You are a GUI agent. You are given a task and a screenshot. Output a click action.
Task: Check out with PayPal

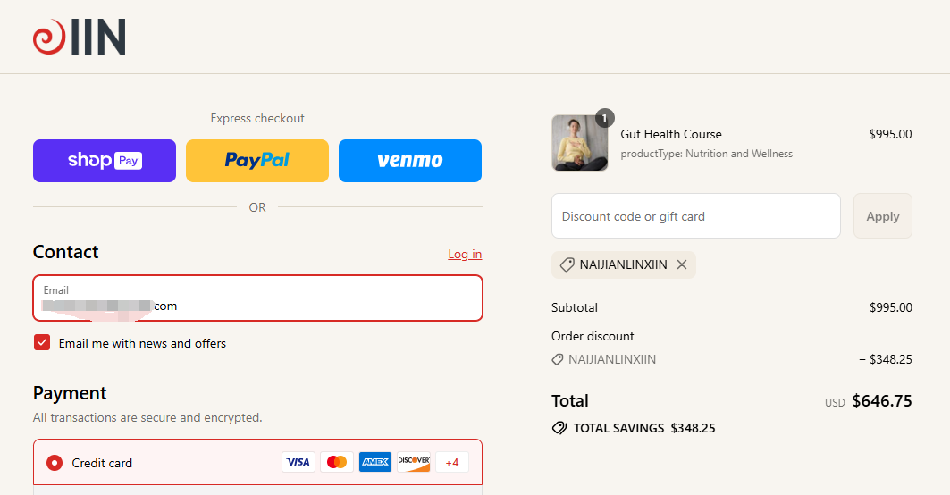point(257,161)
